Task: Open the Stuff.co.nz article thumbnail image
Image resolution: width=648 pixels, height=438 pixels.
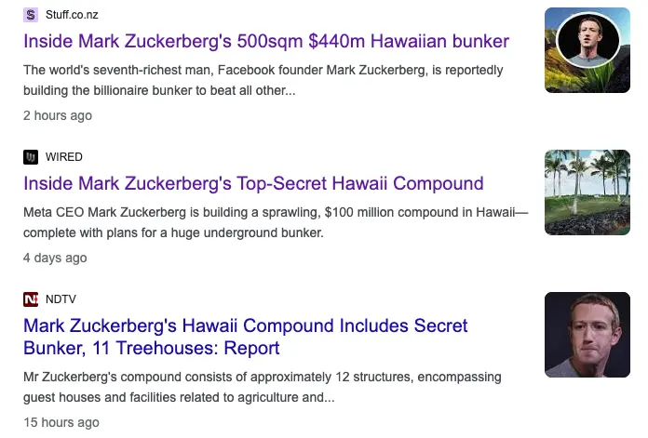Action: coord(587,50)
